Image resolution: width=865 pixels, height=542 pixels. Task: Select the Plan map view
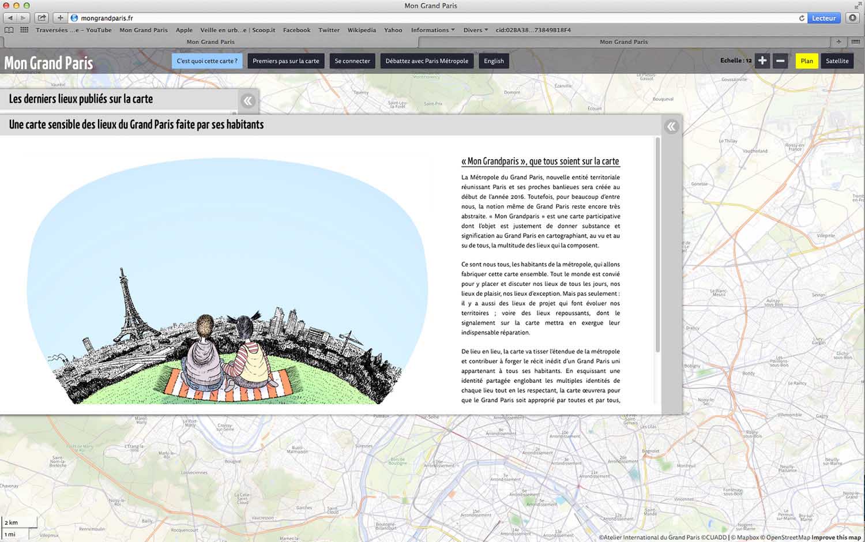tap(807, 61)
